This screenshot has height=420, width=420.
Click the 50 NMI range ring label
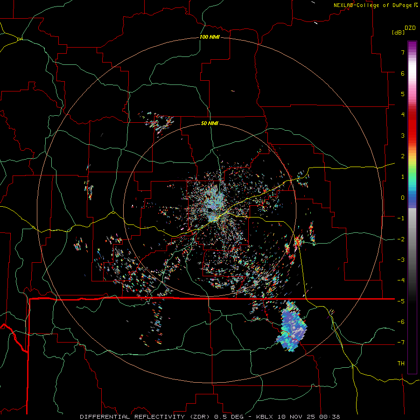click(210, 123)
